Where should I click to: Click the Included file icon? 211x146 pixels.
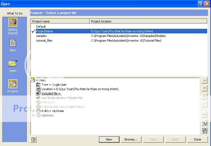38,93
